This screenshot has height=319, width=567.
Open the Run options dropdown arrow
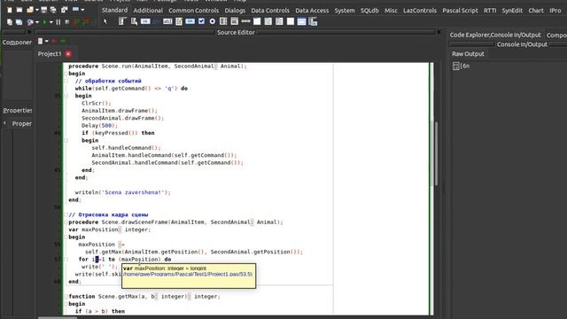click(x=51, y=22)
